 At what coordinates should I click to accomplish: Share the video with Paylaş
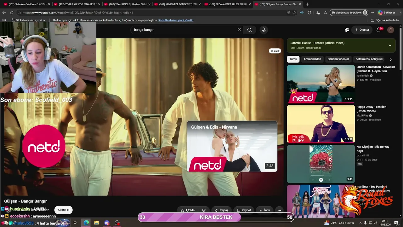(221, 210)
